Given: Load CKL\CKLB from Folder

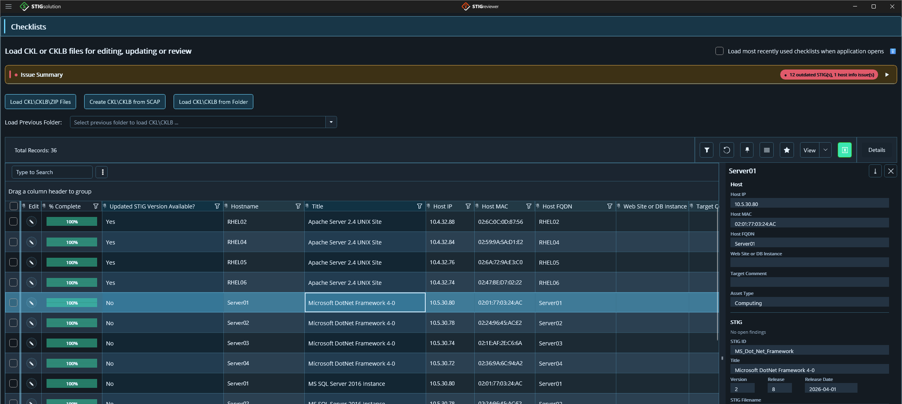Looking at the screenshot, I should click(213, 102).
